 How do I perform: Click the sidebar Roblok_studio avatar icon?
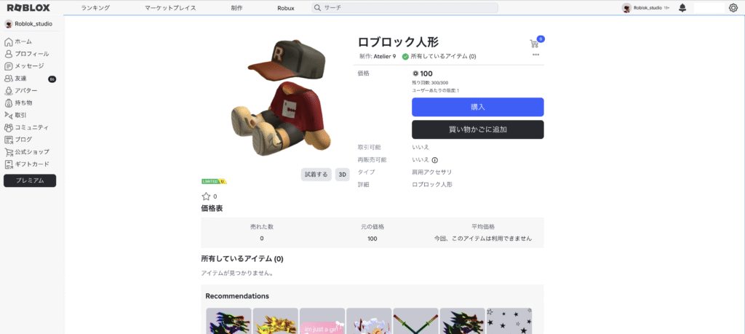[9, 24]
